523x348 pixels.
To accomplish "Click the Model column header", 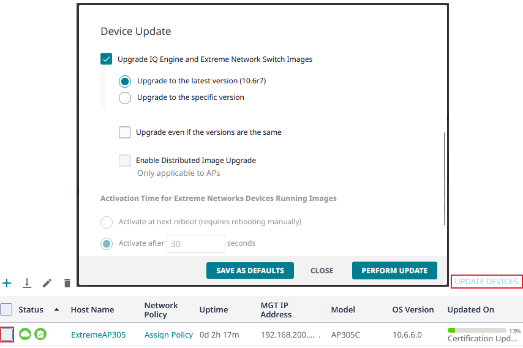I will [343, 309].
